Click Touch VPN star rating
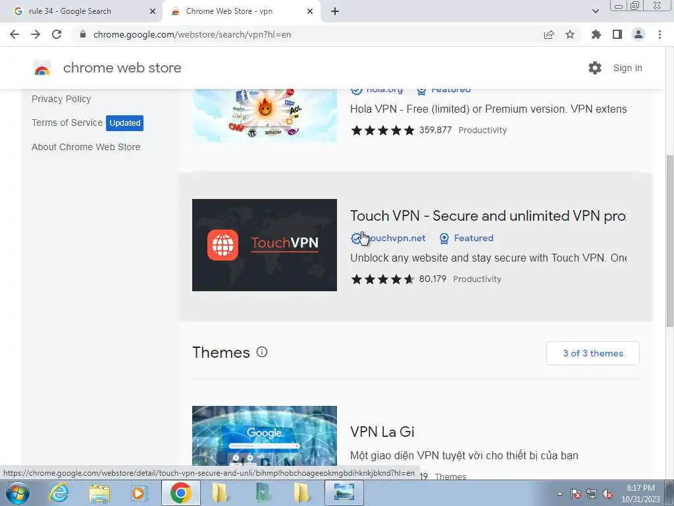 382,279
